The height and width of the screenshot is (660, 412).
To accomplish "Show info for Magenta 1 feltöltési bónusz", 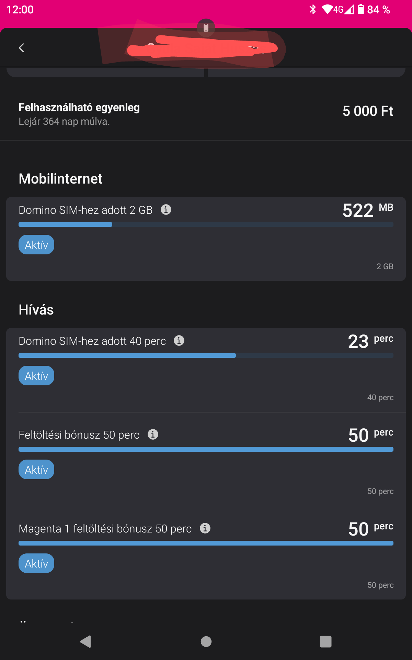I will point(205,528).
